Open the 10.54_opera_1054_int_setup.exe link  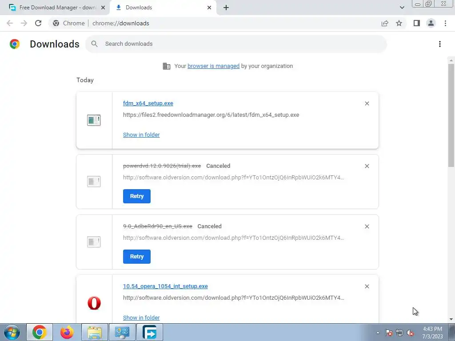165,286
